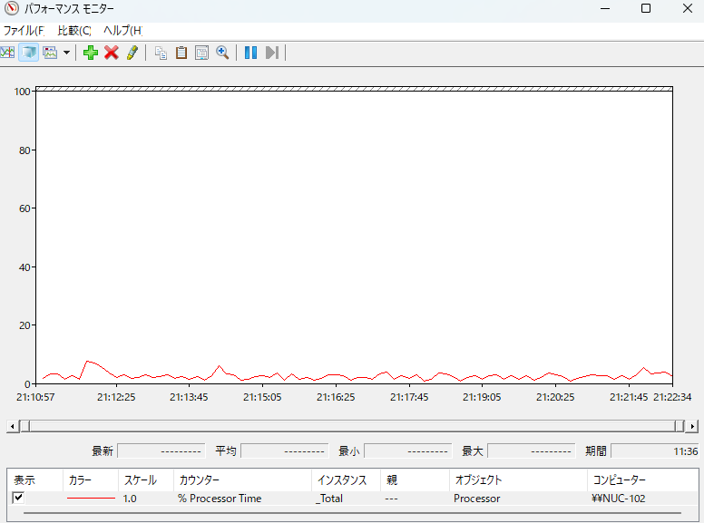Delete selected counter with red X
The image size is (704, 523).
click(x=111, y=53)
